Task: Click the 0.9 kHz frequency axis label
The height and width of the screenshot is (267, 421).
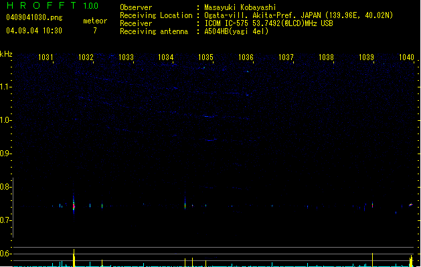Action: [x=5, y=154]
